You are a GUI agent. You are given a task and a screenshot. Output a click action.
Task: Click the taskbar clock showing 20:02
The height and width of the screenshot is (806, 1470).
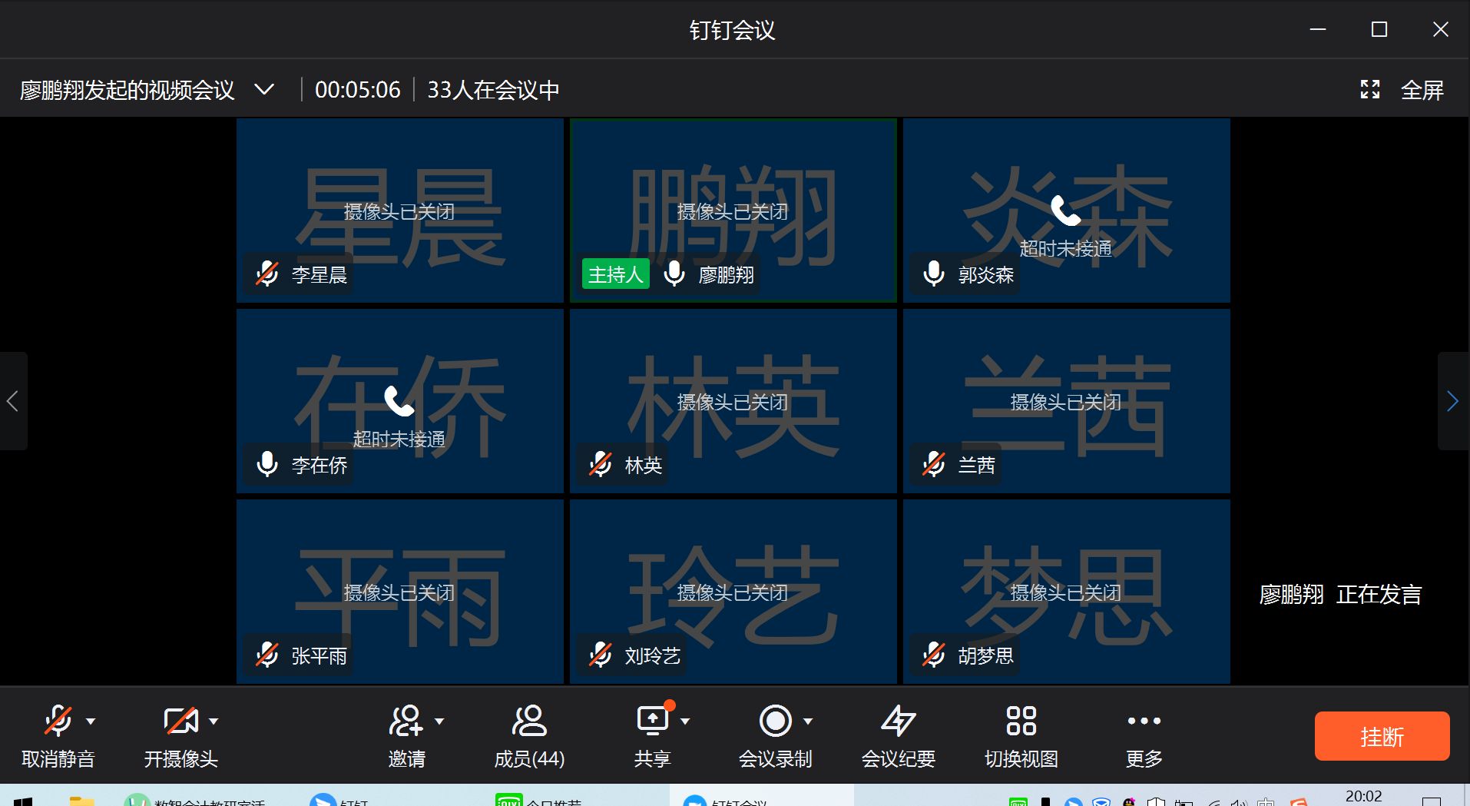(x=1363, y=797)
